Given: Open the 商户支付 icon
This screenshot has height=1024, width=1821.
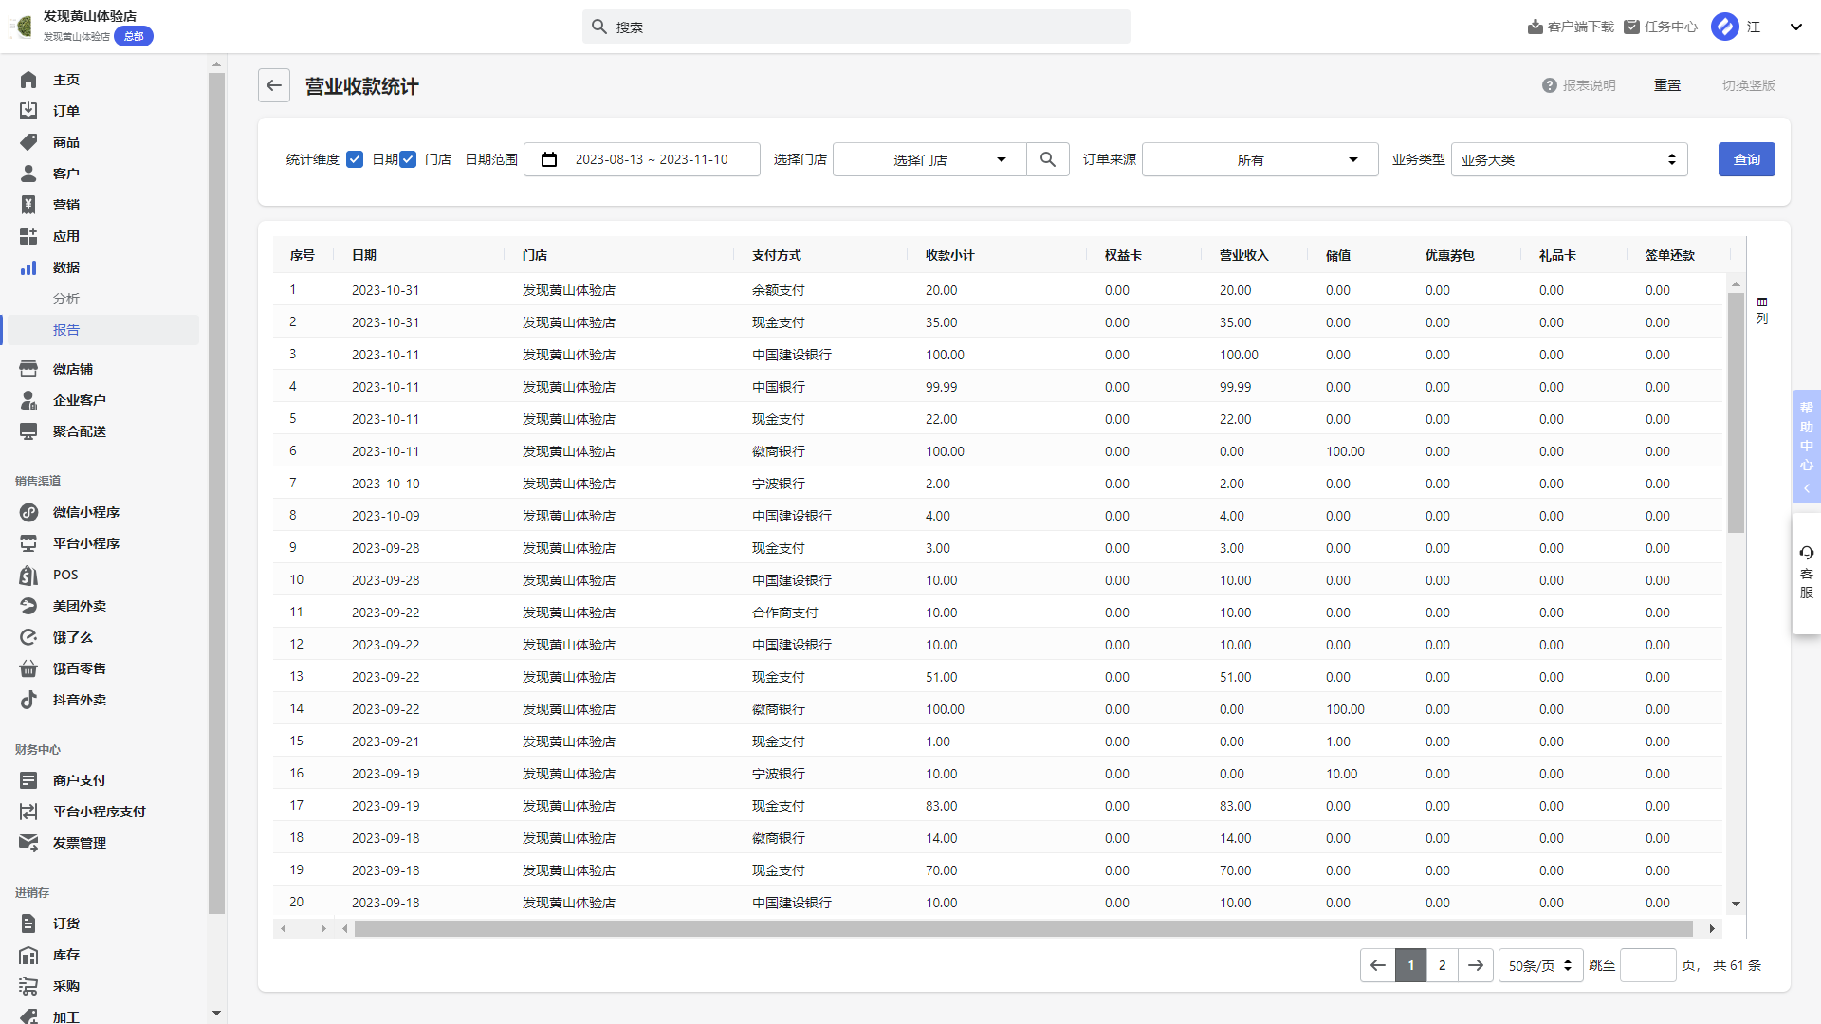Looking at the screenshot, I should (x=28, y=780).
